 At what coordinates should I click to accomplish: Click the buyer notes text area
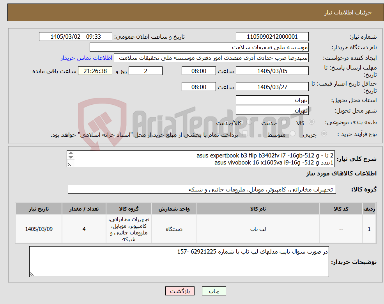click(179, 262)
